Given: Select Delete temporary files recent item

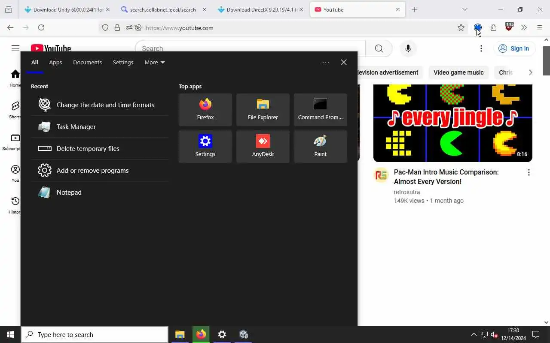Looking at the screenshot, I should point(100,148).
